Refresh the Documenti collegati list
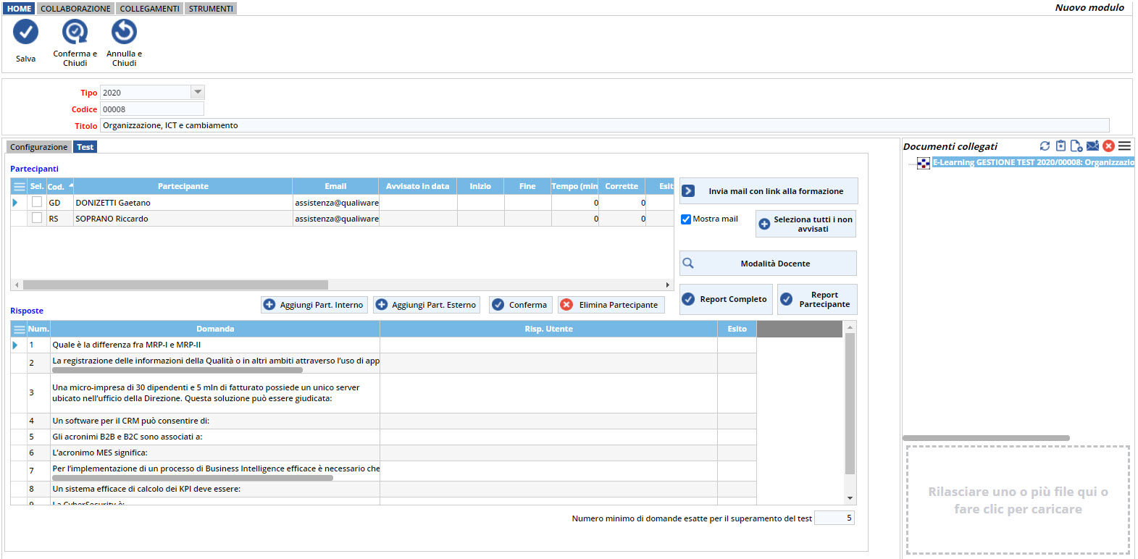This screenshot has width=1138, height=559. (x=1045, y=146)
